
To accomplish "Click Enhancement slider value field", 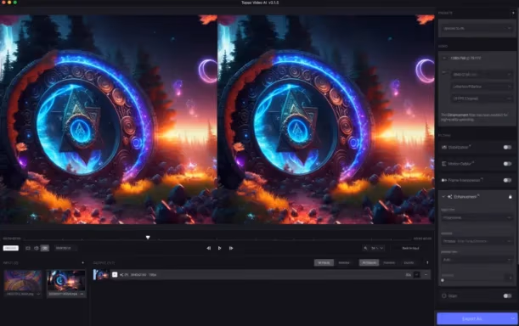I will (510, 277).
